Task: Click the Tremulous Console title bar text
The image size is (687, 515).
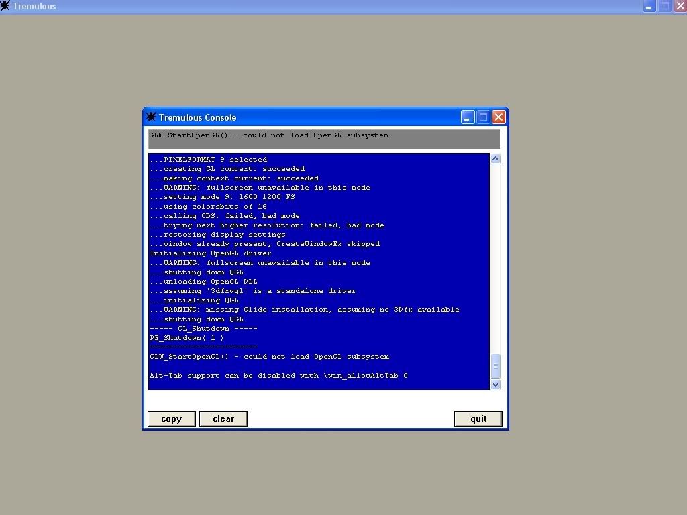Action: tap(198, 117)
